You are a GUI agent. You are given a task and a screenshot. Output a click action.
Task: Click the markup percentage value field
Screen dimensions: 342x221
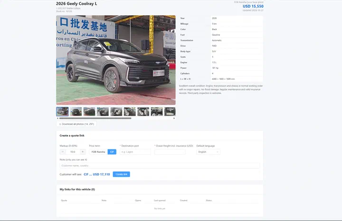pos(73,152)
